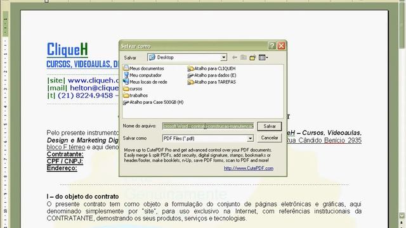Create a new folder with toolbar icon
406x228 pixels.
tap(252, 58)
